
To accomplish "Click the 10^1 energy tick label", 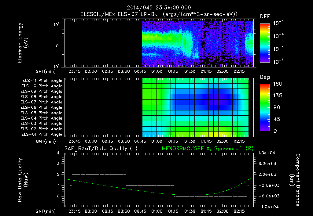I will click(x=57, y=46).
